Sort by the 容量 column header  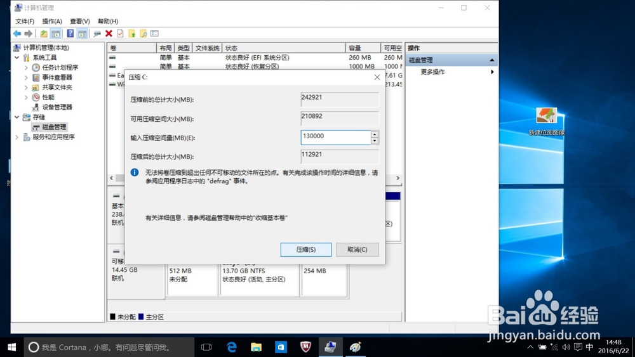(363, 48)
